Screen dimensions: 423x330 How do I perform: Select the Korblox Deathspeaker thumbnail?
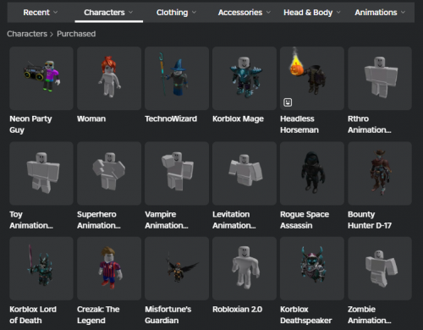pos(312,268)
